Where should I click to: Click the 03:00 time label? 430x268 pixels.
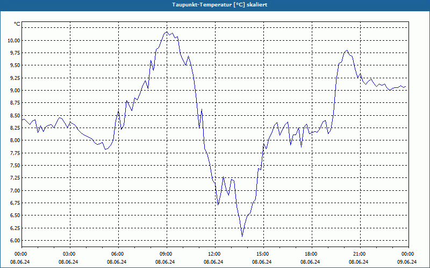(x=70, y=254)
